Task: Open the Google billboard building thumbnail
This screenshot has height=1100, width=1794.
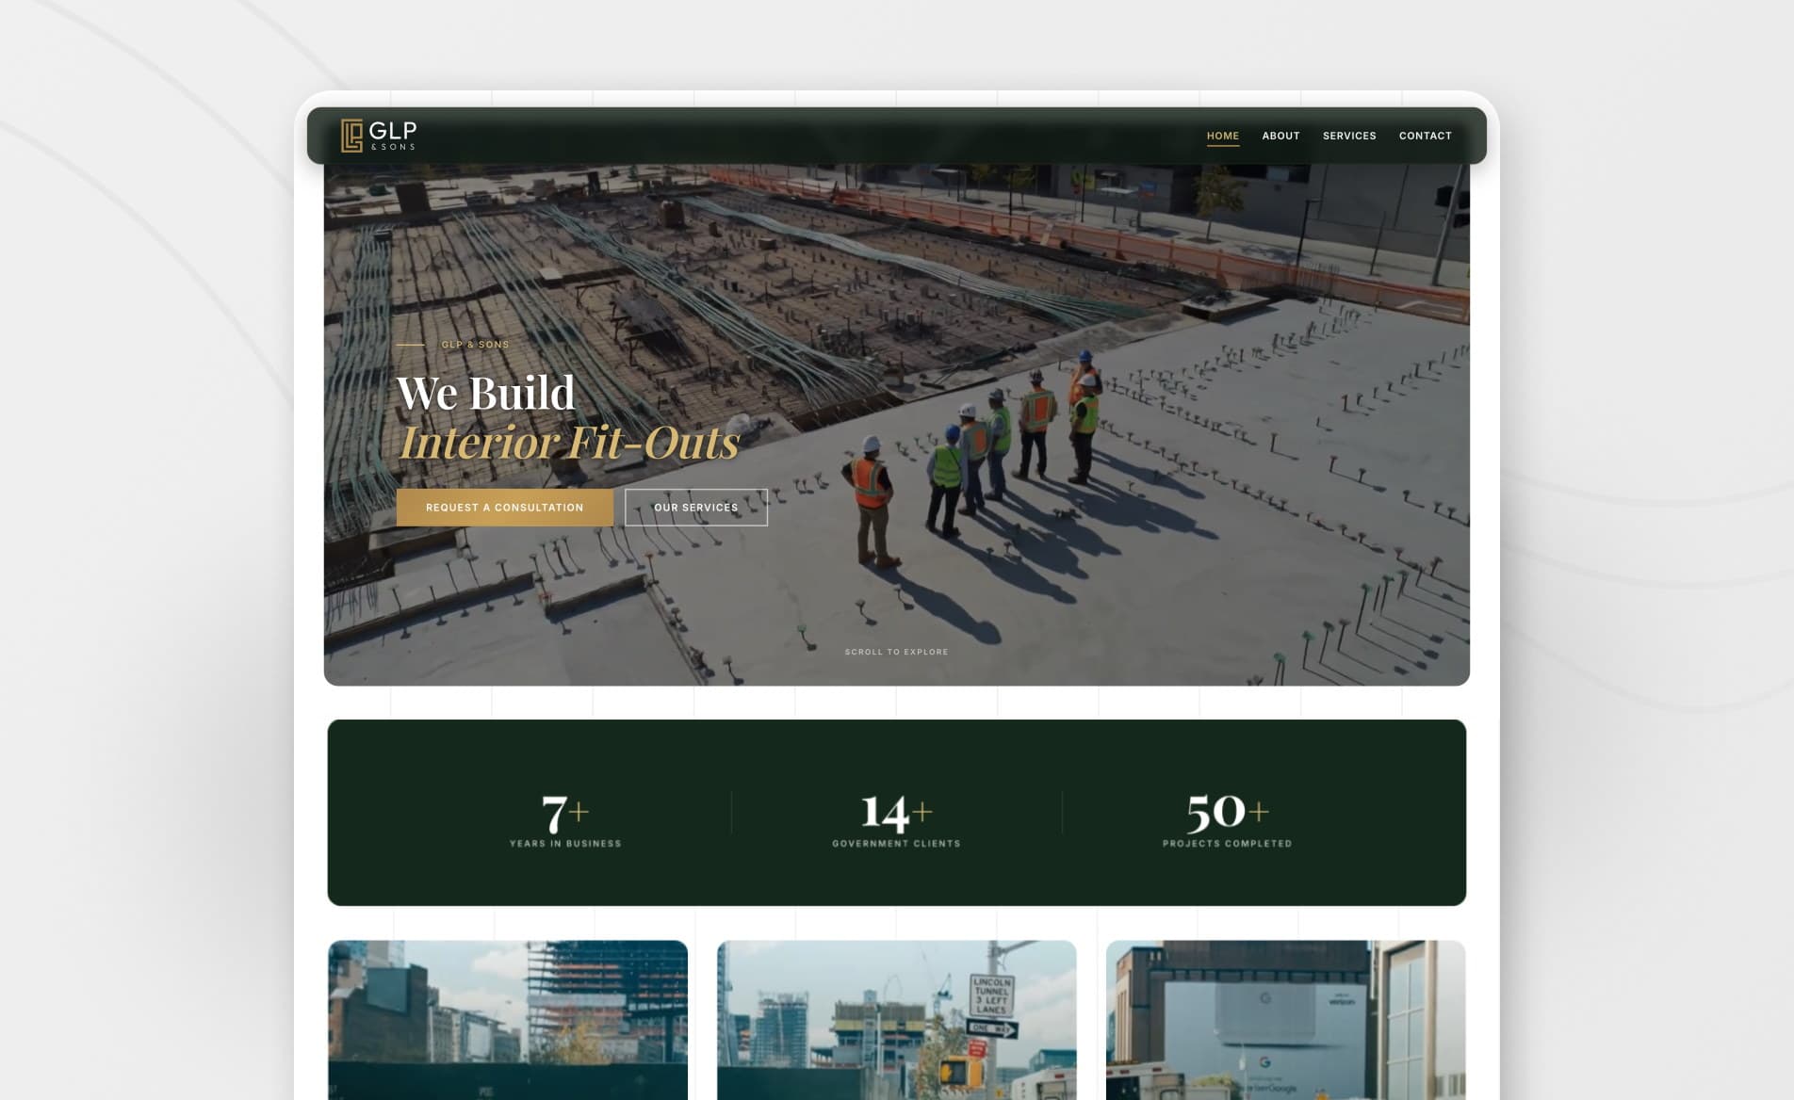Action: click(1285, 1020)
